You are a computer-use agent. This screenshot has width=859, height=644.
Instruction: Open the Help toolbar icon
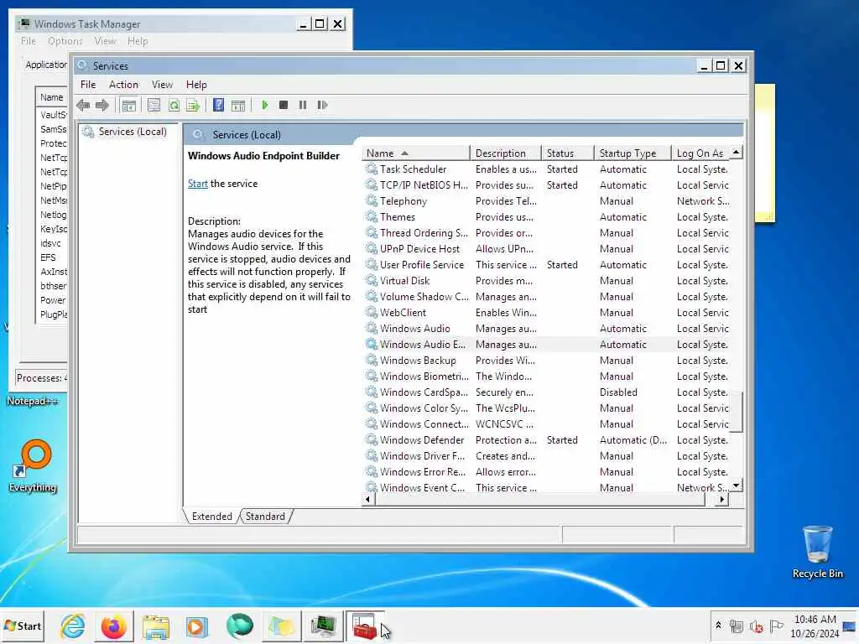pos(219,105)
